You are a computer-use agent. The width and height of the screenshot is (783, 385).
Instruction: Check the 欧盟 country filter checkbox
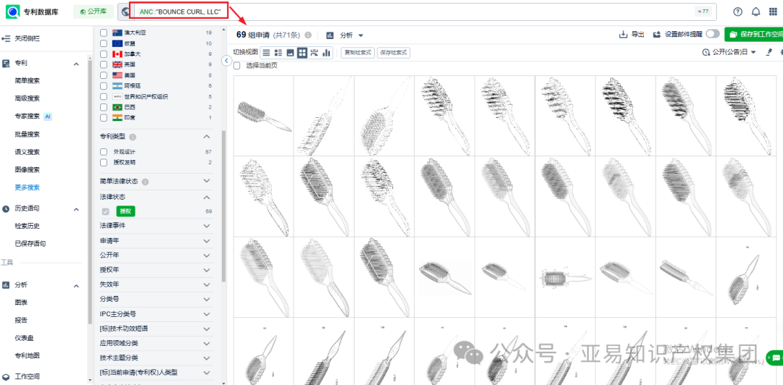point(104,43)
